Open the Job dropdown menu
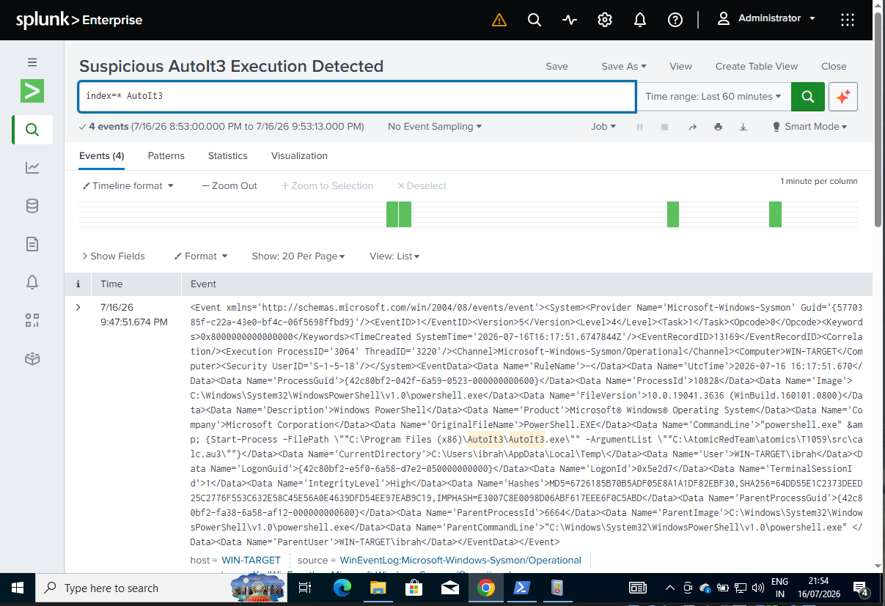 coord(603,127)
